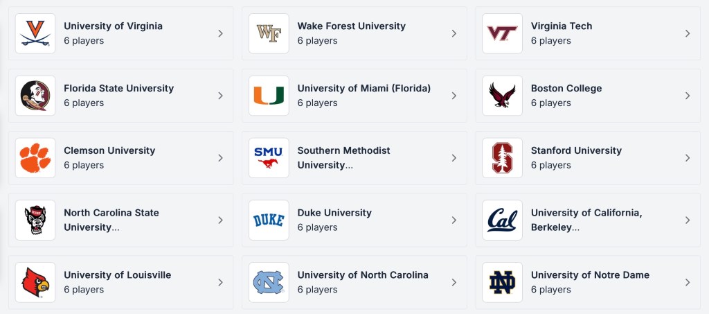The width and height of the screenshot is (709, 314).
Task: Expand the arrow for University of North Carolina
Action: 454,282
